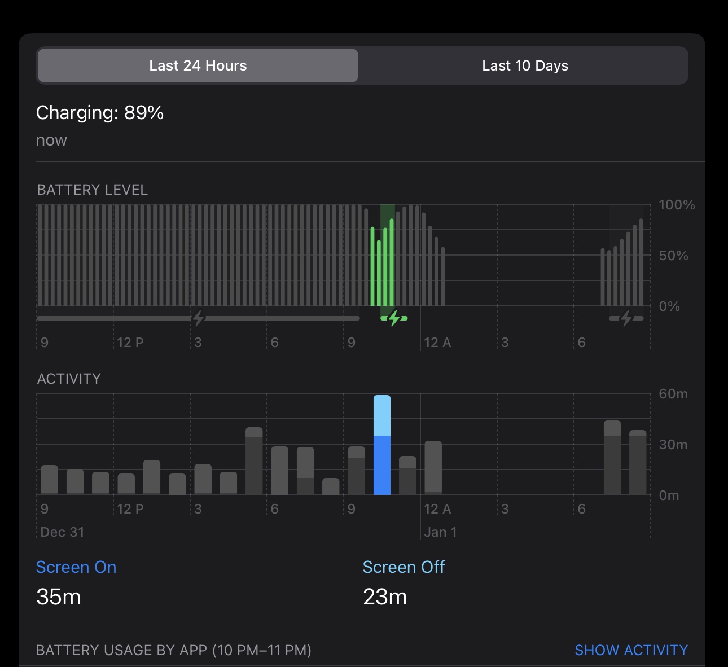Image resolution: width=728 pixels, height=667 pixels.
Task: Switch to the Last 24 Hours tab
Action: pos(198,65)
